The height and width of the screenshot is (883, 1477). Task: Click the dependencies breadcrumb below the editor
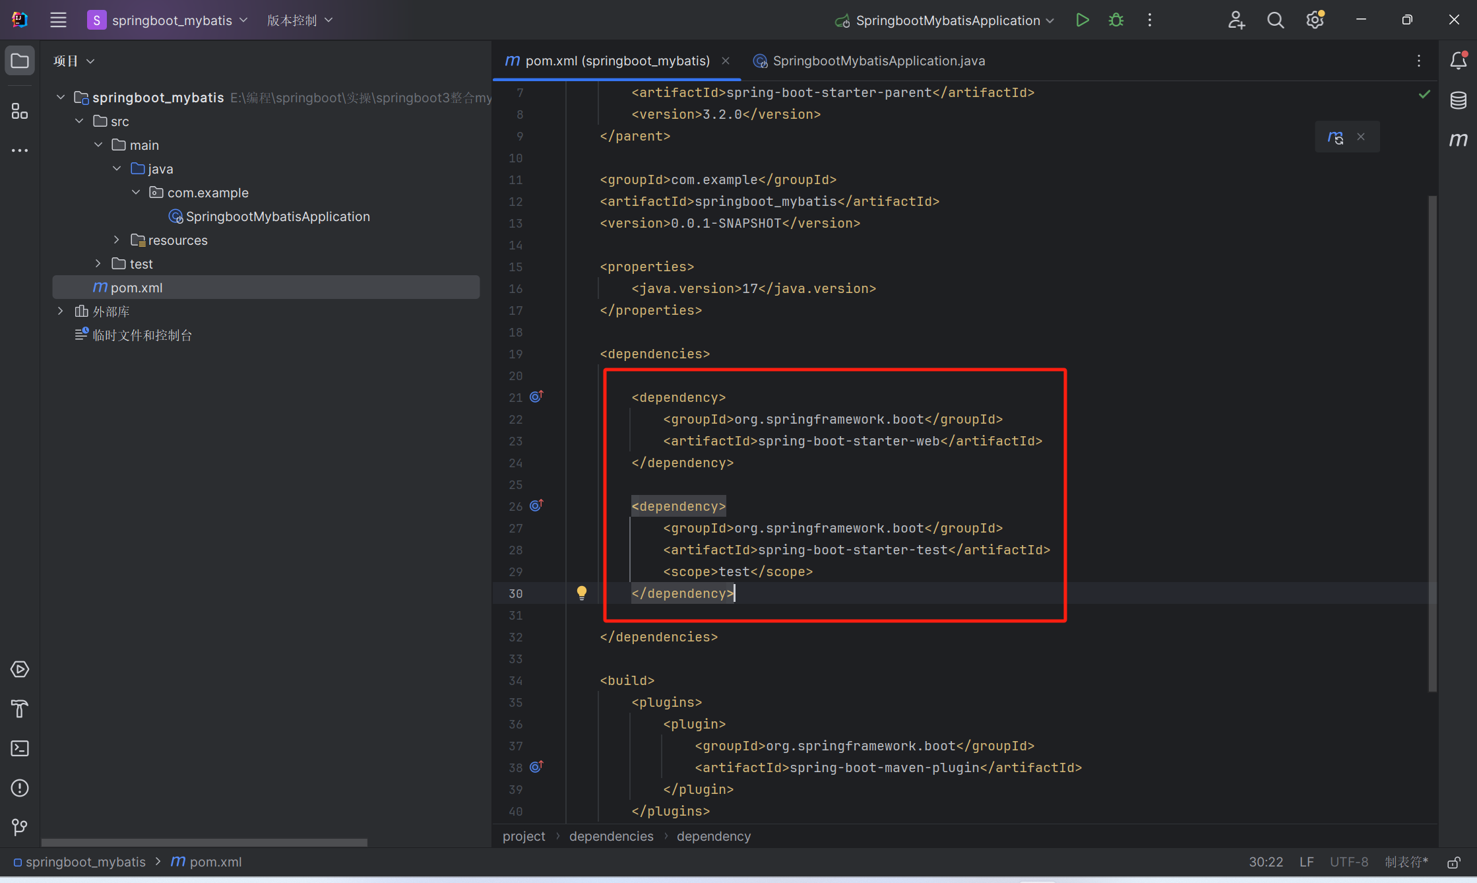click(x=611, y=836)
